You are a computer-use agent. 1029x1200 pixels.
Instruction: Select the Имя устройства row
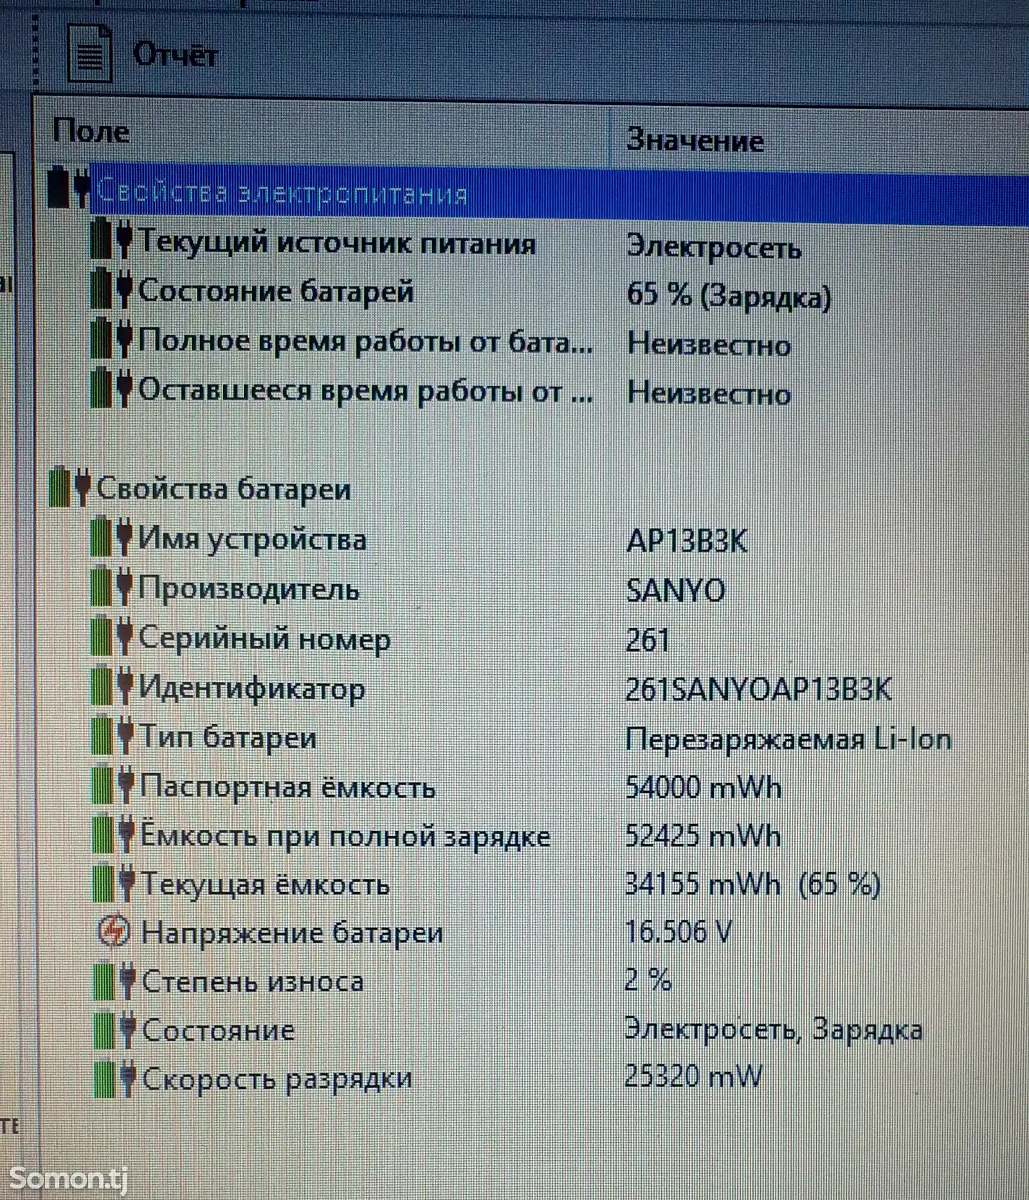(253, 539)
